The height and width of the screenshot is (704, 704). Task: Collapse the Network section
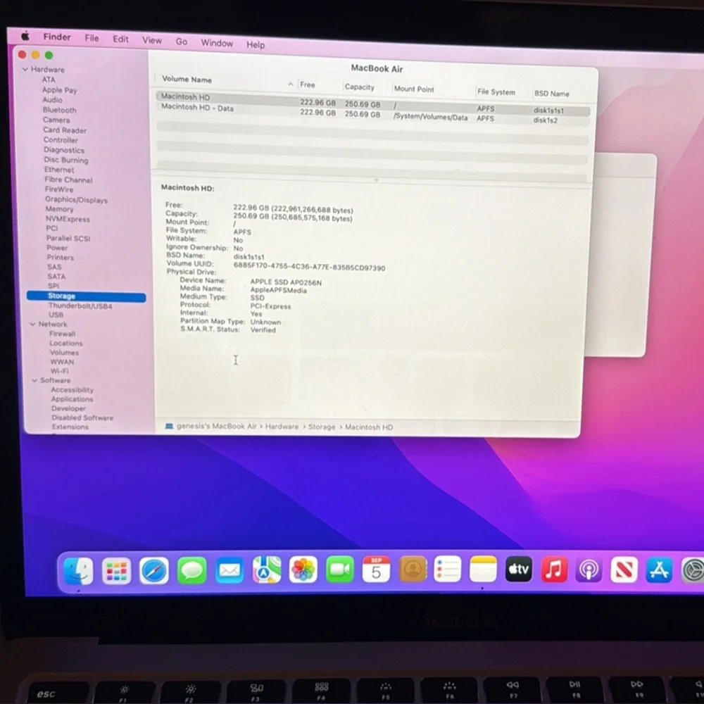(x=33, y=324)
